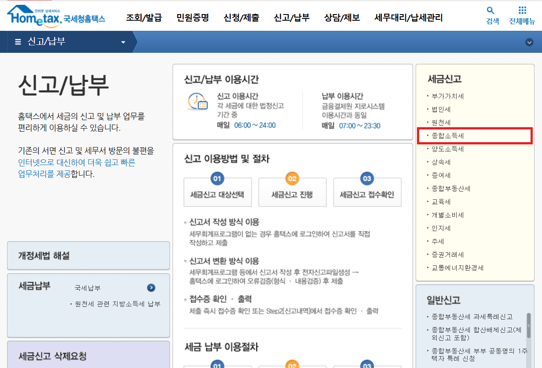Click 매일 07:00~23:30 time text
The width and height of the screenshot is (542, 368).
(x=351, y=126)
